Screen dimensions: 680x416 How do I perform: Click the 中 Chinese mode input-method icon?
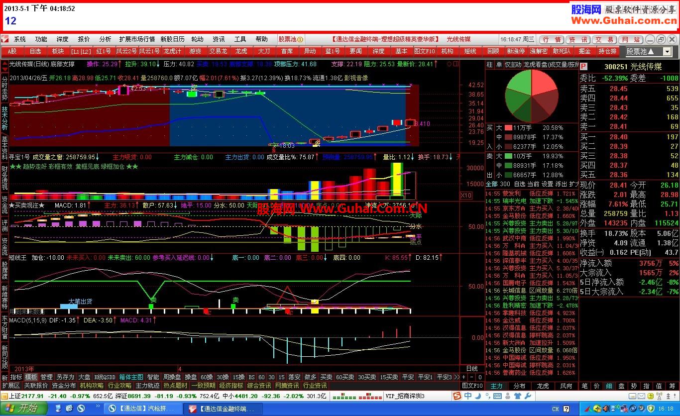pos(468,396)
